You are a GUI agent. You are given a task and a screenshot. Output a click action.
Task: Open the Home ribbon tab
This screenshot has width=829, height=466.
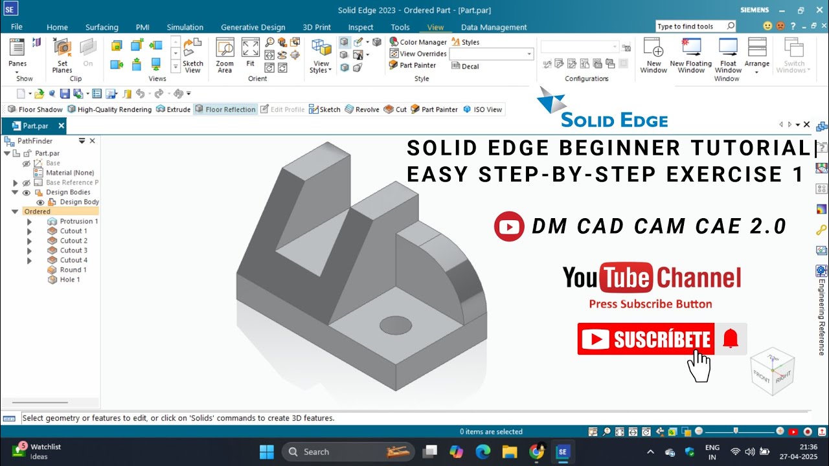coord(57,27)
